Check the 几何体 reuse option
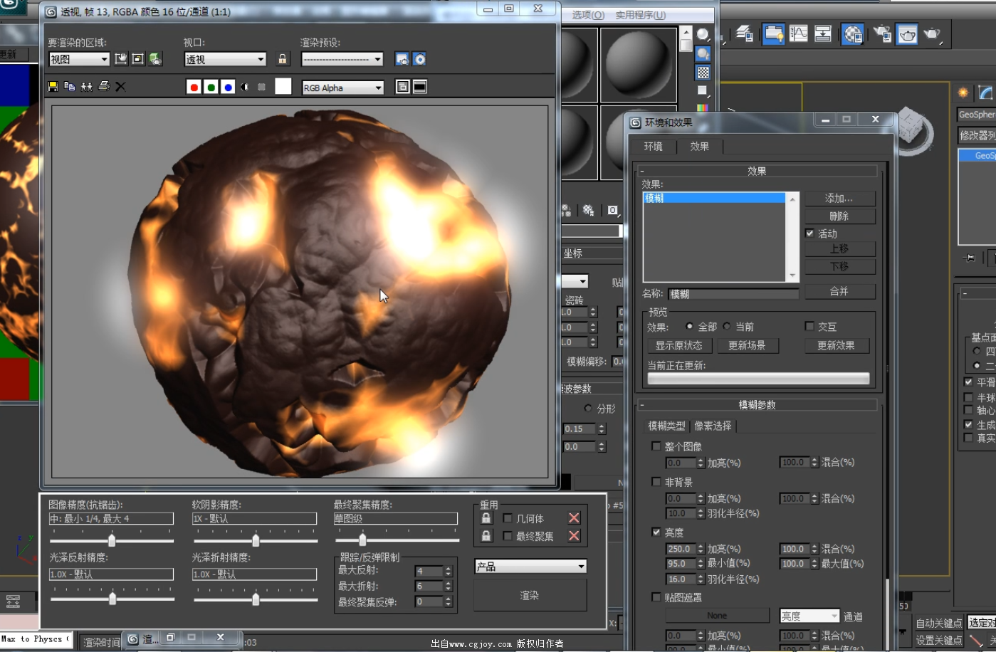996x652 pixels. (508, 518)
